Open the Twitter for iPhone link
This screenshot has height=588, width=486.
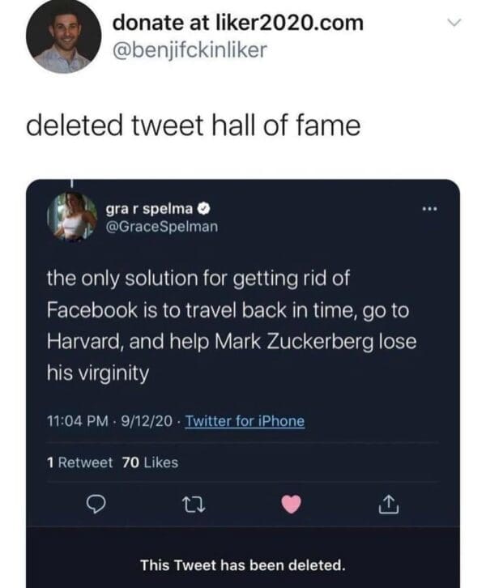click(x=245, y=421)
